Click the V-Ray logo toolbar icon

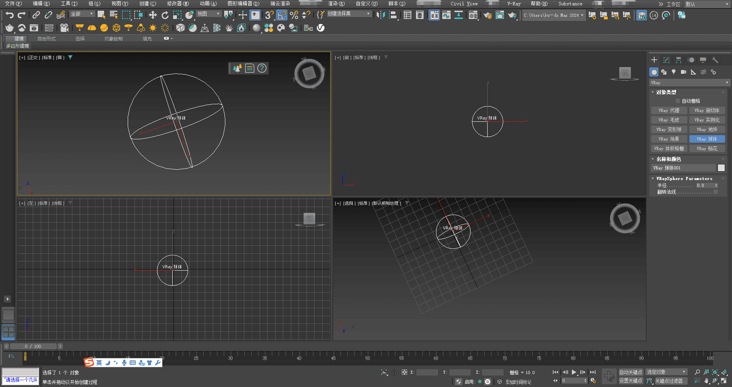[321, 28]
